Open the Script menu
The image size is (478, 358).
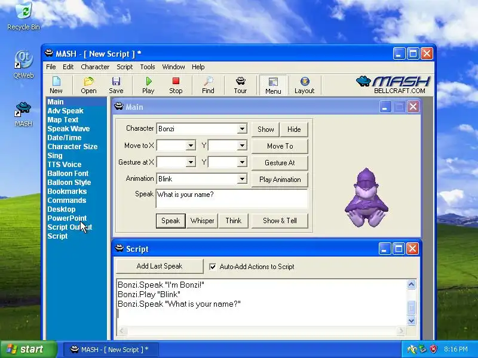[x=125, y=67]
